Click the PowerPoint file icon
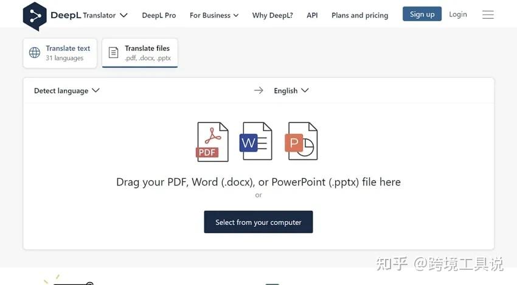Viewport: 517px width, 285px height. pos(301,141)
